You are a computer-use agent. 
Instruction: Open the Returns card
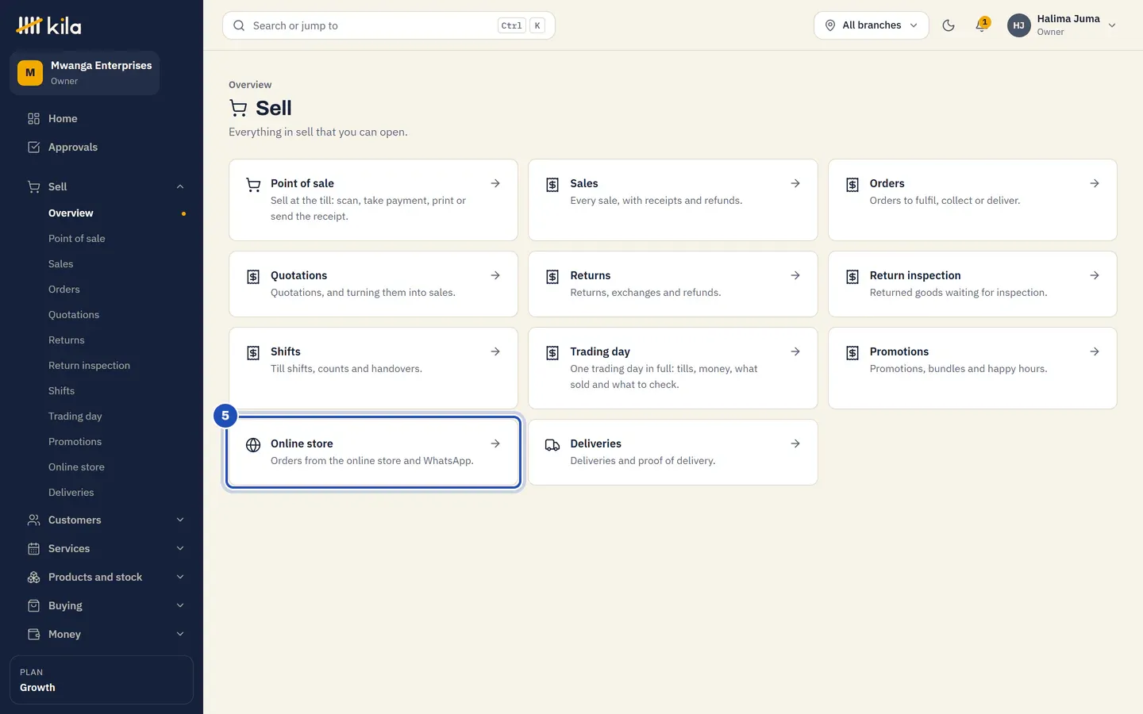click(x=672, y=284)
